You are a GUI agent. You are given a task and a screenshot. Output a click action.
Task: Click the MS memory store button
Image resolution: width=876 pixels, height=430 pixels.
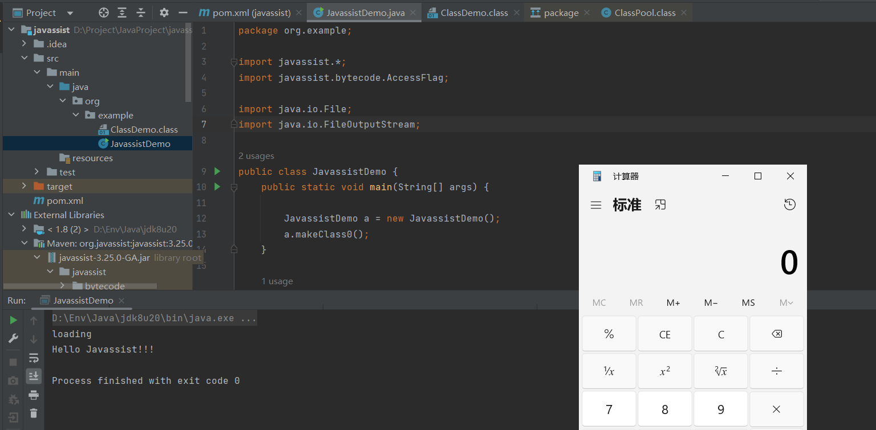748,303
